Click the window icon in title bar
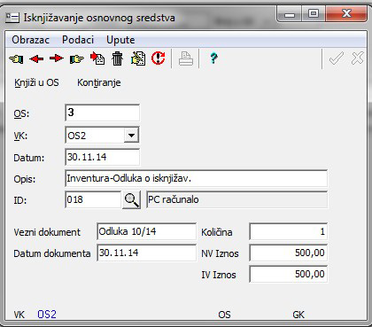Screen dimensions: 372x327 click(12, 18)
